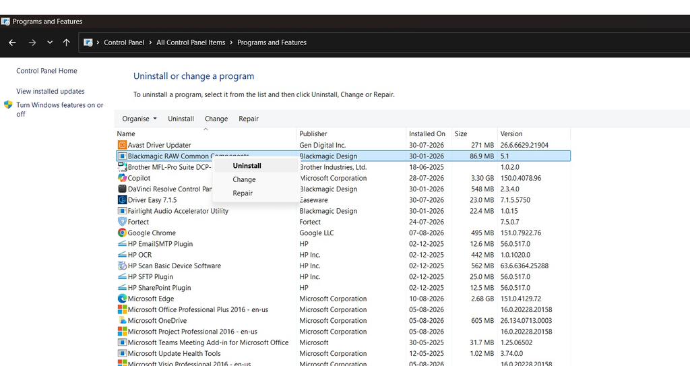Select Microsoft OneDrive program name

[x=157, y=321]
